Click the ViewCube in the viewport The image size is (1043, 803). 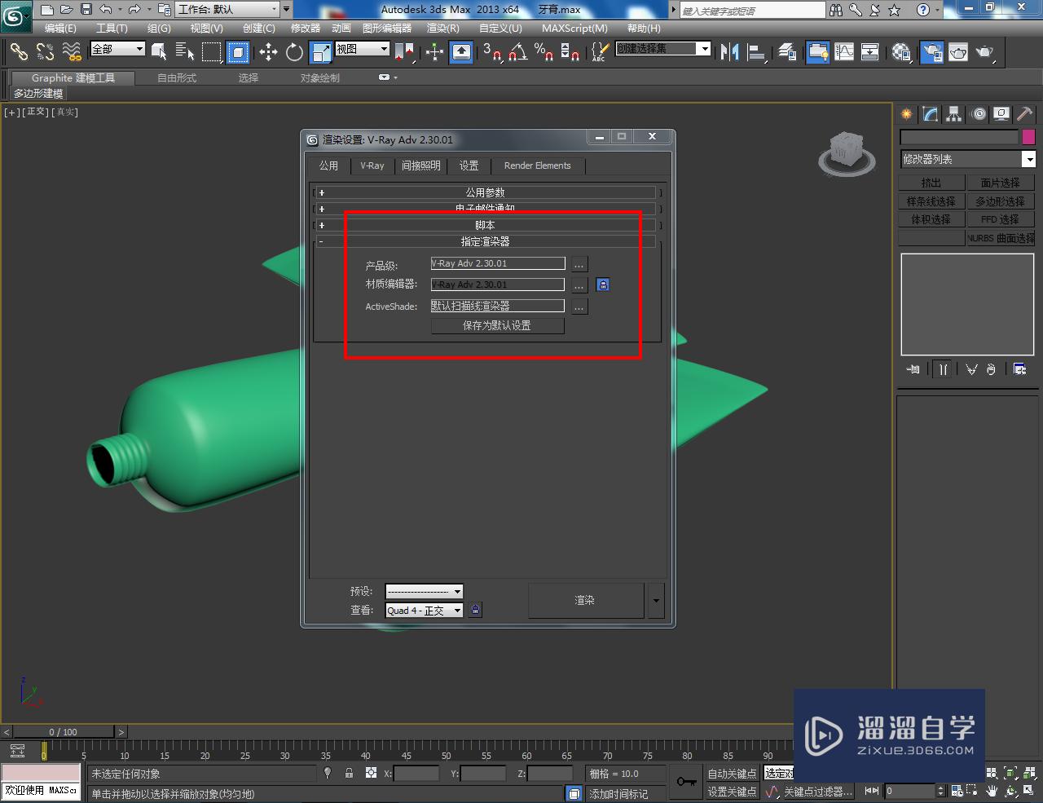point(847,152)
